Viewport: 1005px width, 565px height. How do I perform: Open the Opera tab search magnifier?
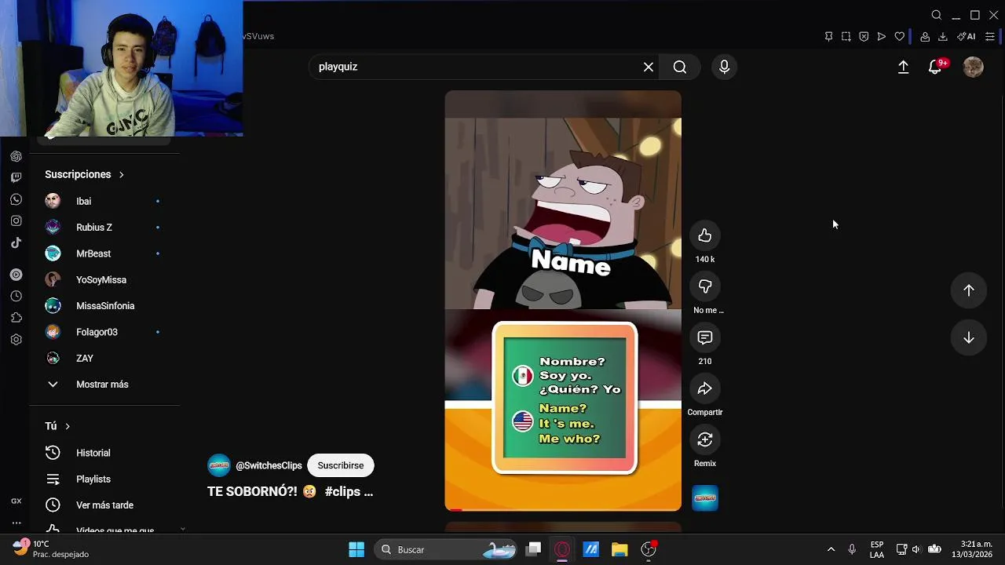click(937, 15)
